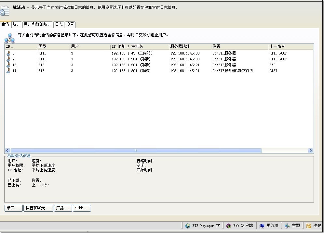Image resolution: width=324 pixels, height=233 pixels.
Task: Open FTP Voyager JV from status bar
Action: point(202,226)
